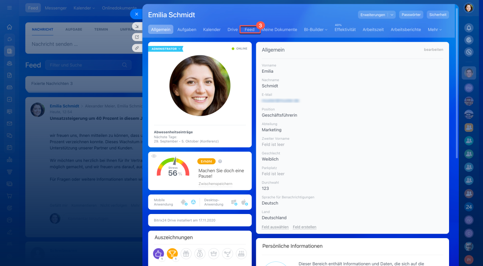
Task: Open the Passwörter button
Action: tap(411, 15)
